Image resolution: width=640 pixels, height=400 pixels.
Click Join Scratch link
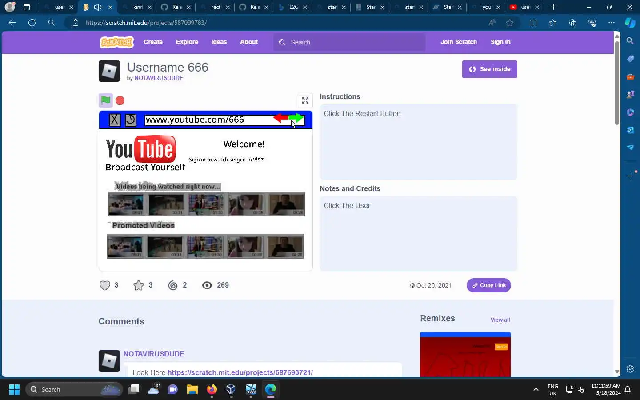click(459, 42)
